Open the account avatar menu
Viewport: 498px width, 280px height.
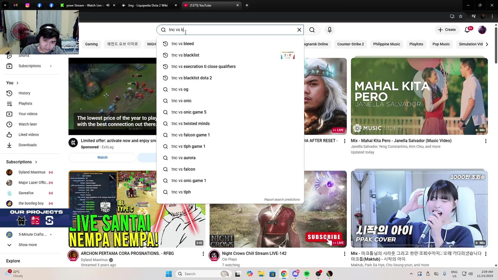(482, 30)
